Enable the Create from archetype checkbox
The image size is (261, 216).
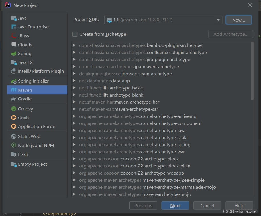[75, 34]
